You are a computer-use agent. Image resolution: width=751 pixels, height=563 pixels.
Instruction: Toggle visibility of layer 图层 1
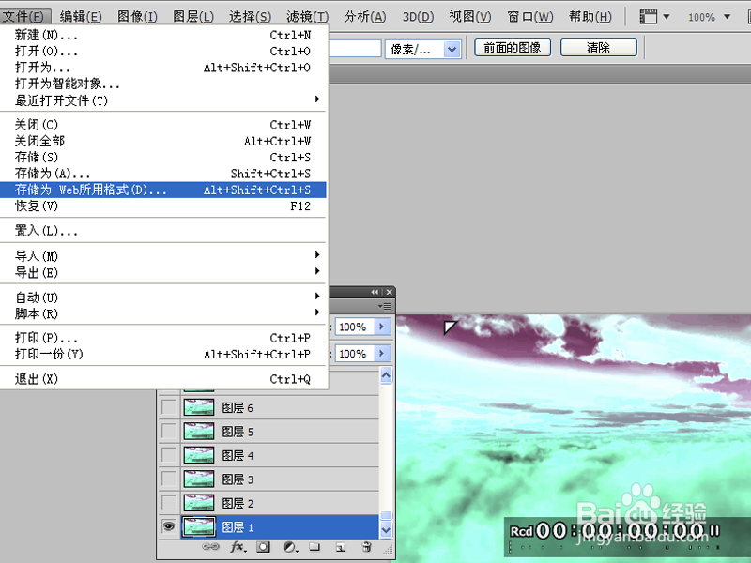(x=169, y=526)
